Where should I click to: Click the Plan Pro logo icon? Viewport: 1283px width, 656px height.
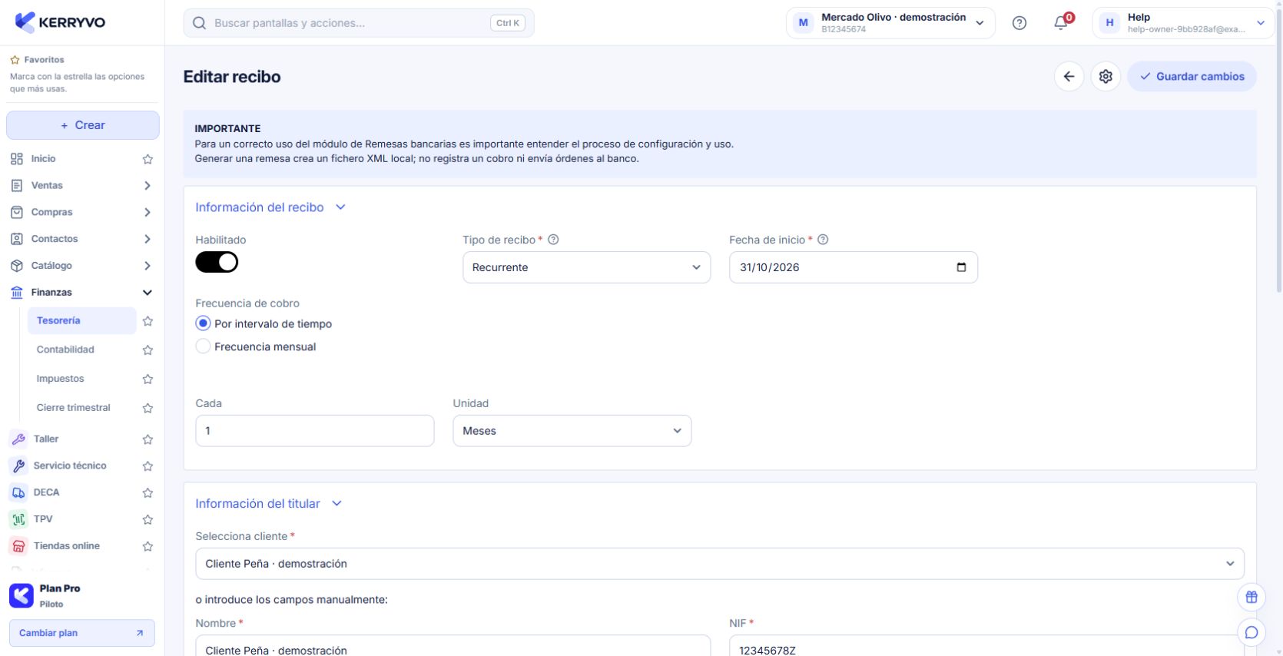pyautogui.click(x=22, y=595)
